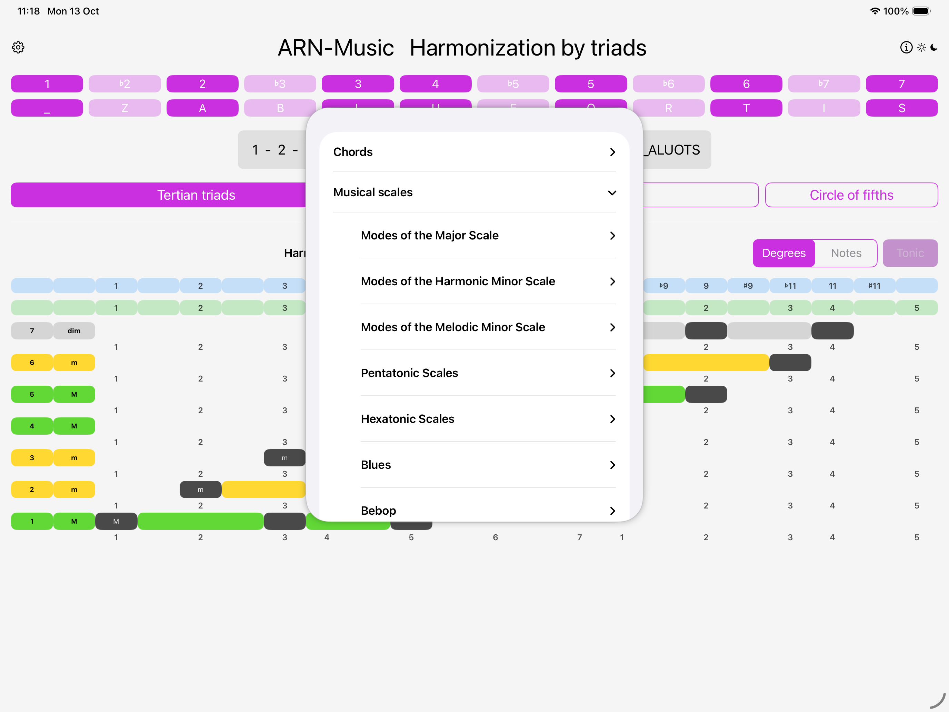The height and width of the screenshot is (712, 949).
Task: Open the settings gear icon
Action: pyautogui.click(x=18, y=47)
